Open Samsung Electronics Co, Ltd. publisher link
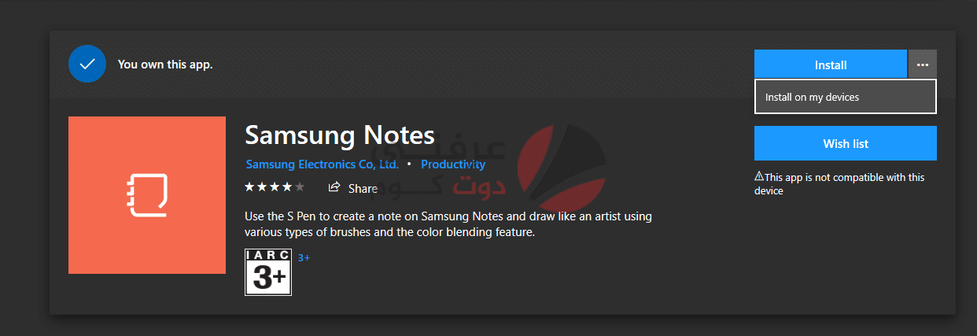 (322, 164)
